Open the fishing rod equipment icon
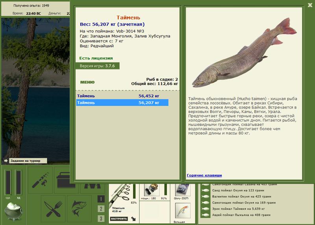 [x=40, y=180]
